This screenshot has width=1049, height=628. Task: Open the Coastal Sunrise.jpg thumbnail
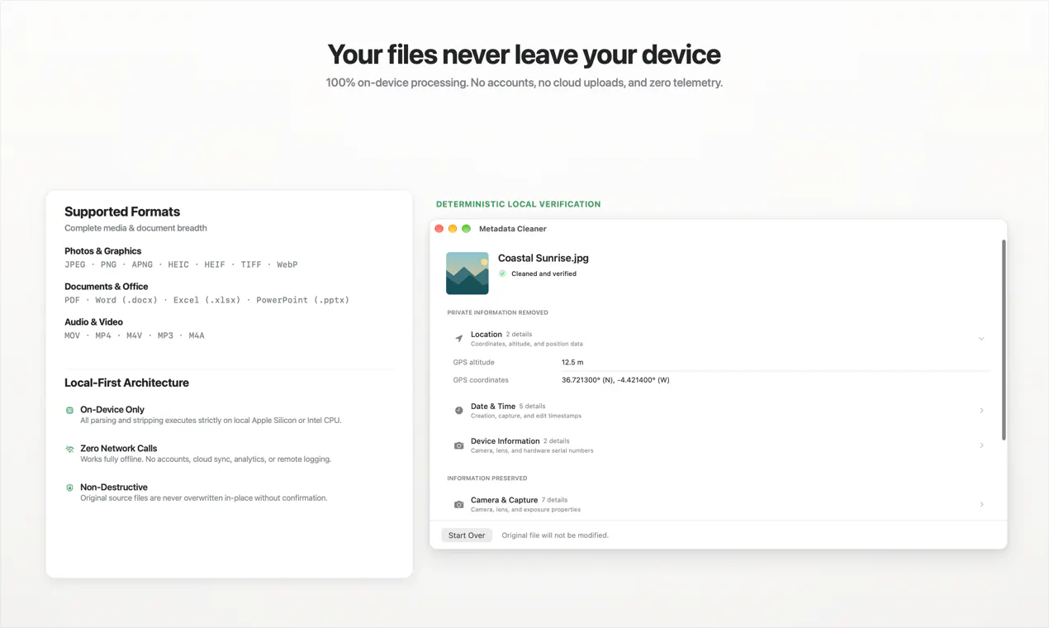coord(468,274)
